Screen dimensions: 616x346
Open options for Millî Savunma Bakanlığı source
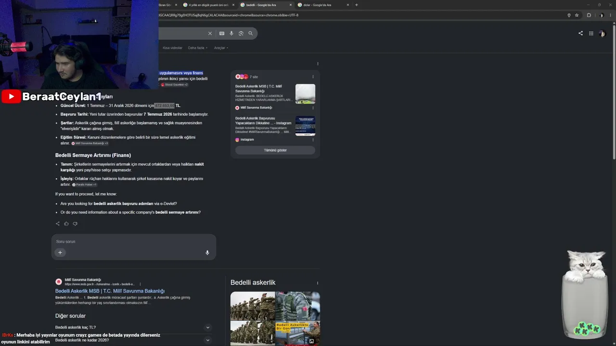(x=313, y=108)
